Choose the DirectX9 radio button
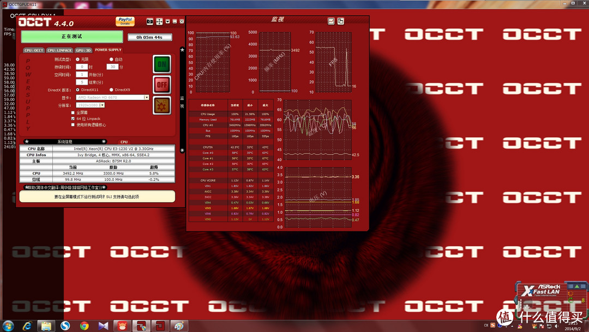 (x=111, y=90)
